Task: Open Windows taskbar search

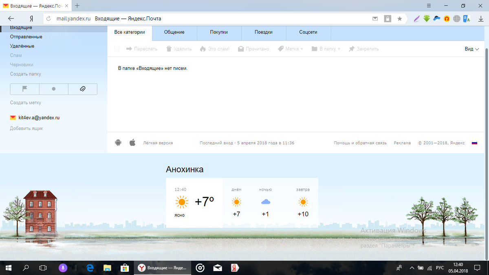Action: (x=26, y=268)
